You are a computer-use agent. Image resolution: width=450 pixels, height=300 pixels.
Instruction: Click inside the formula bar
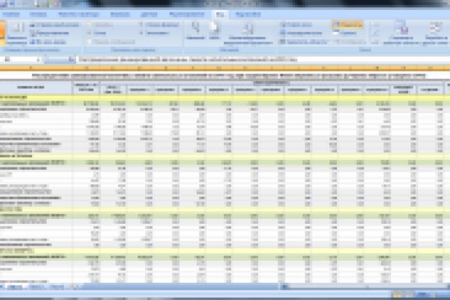262,60
